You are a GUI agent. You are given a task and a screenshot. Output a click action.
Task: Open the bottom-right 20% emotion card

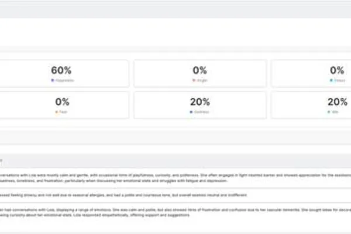311,105
